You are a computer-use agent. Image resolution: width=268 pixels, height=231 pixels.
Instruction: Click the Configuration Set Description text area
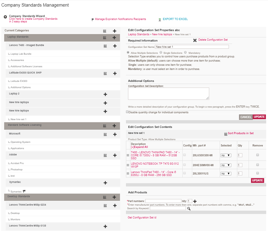pyautogui.click(x=168, y=94)
